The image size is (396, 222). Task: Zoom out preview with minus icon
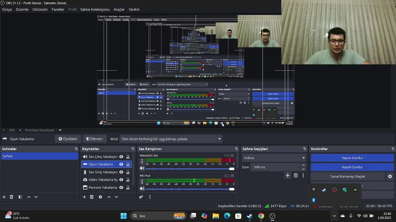click(3, 130)
